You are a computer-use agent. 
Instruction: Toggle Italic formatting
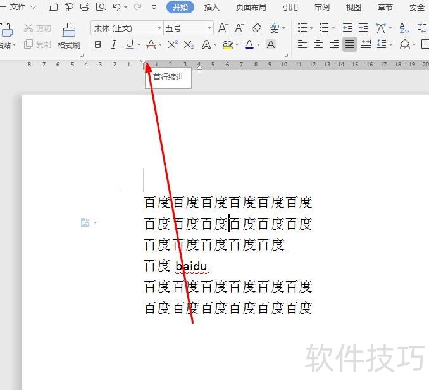[113, 44]
